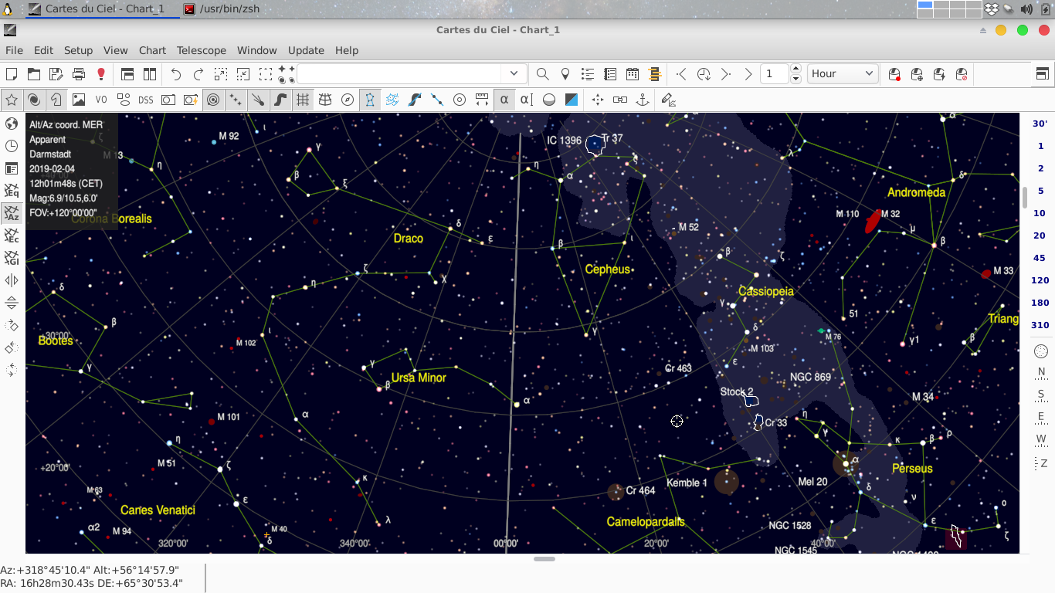Print the chart with the printer icon
1055x593 pixels.
tap(79, 74)
